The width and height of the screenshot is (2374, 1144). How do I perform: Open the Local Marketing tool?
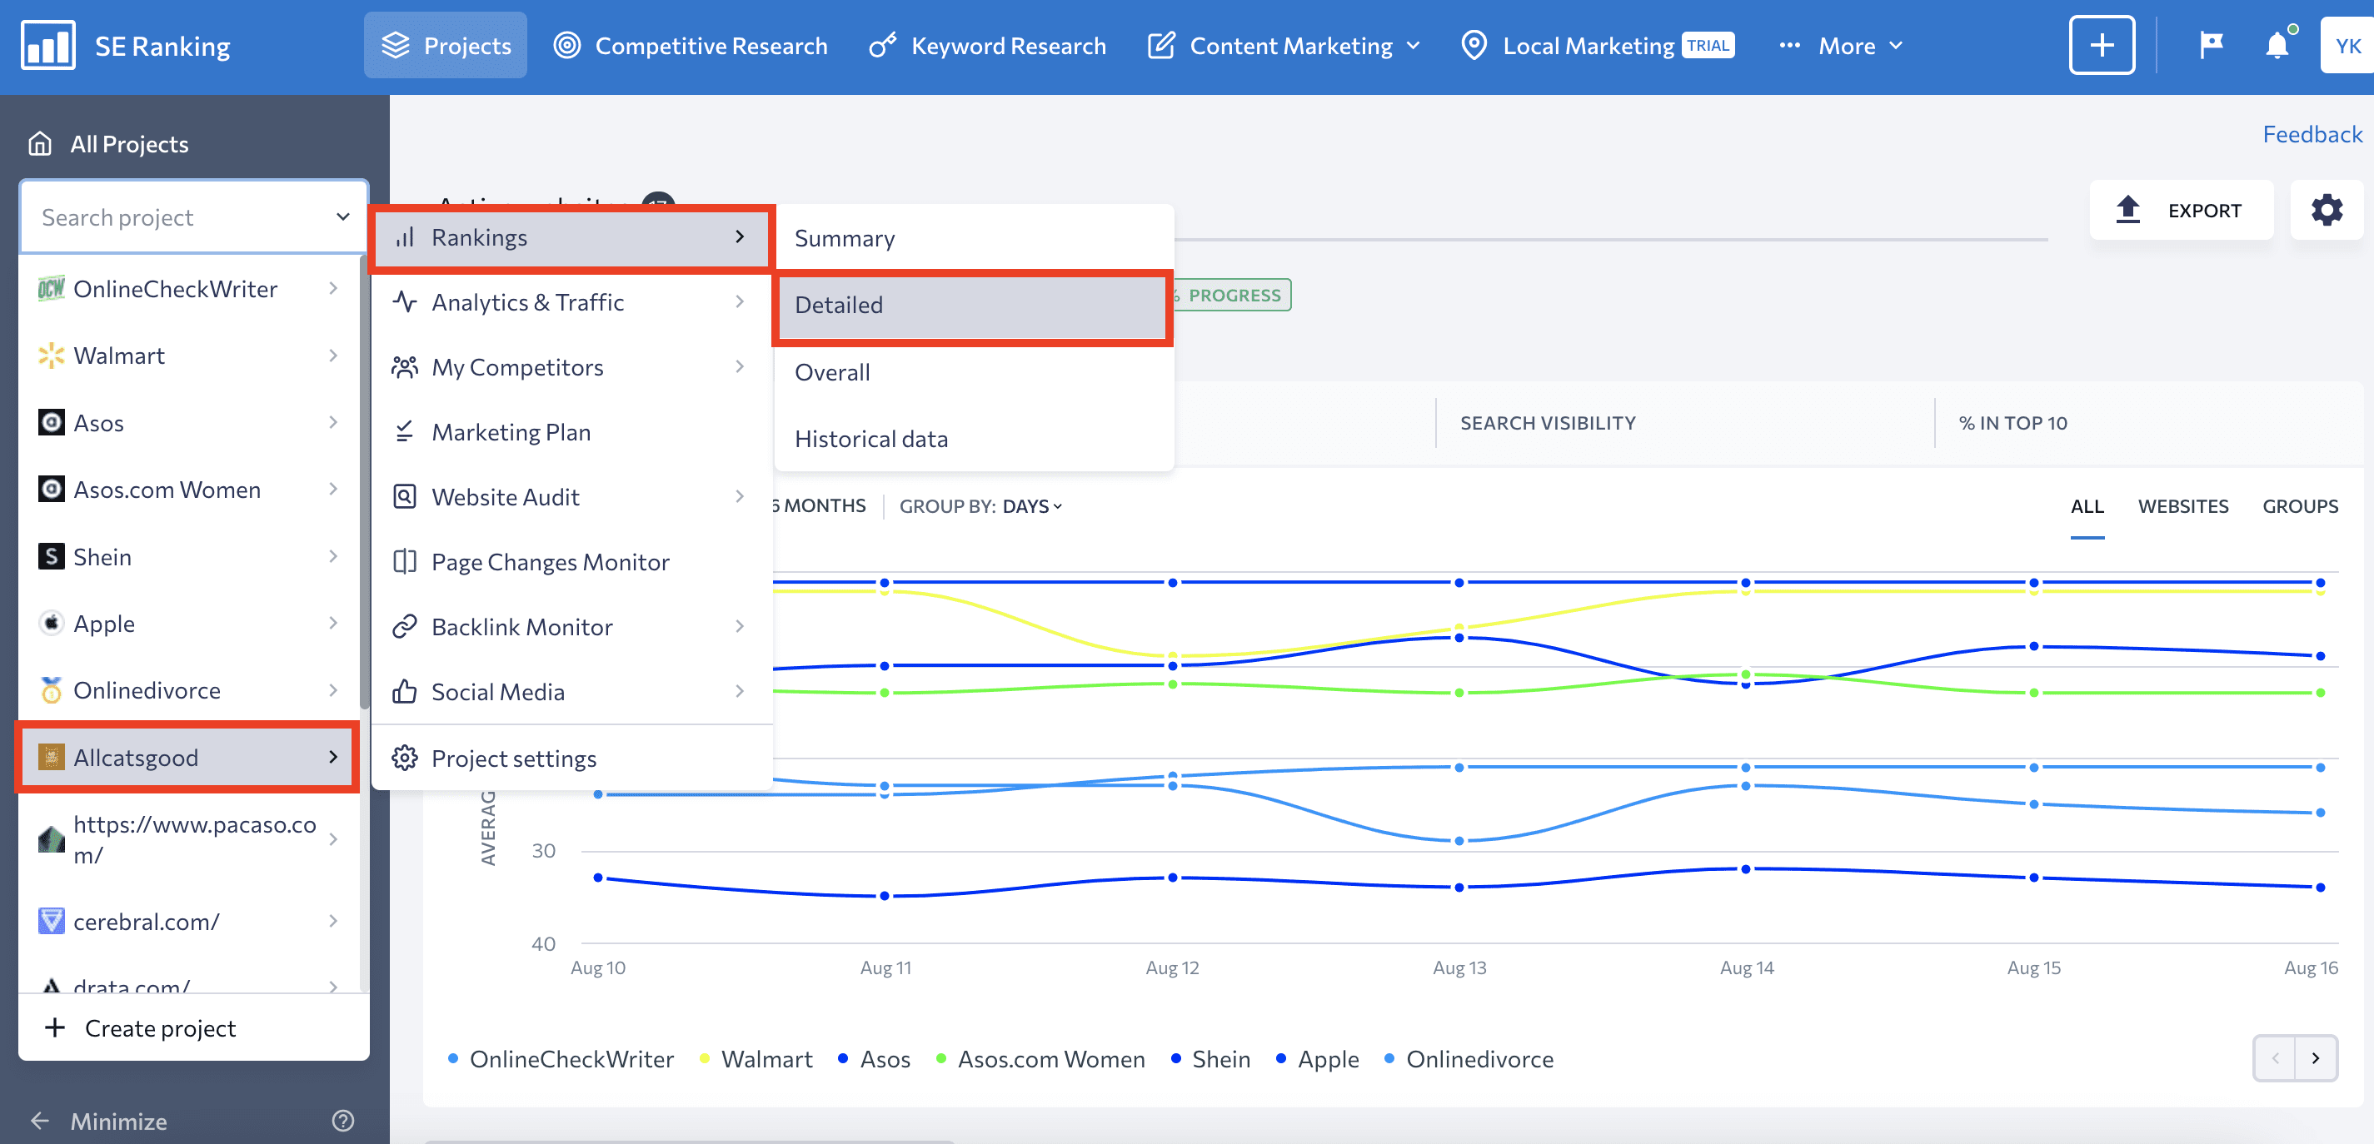[1591, 44]
